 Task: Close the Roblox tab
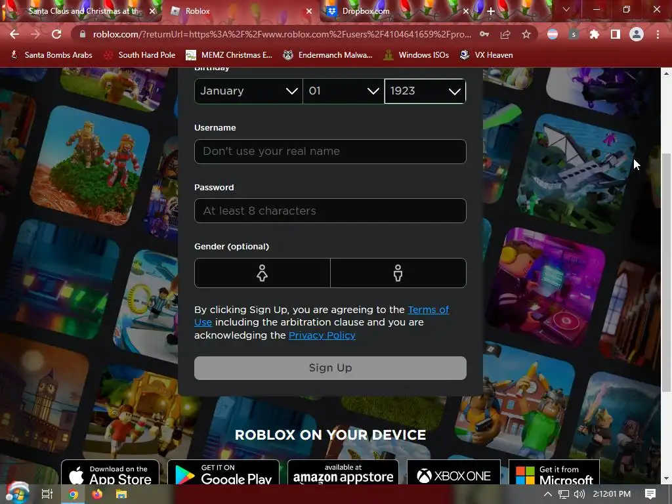[x=309, y=12]
